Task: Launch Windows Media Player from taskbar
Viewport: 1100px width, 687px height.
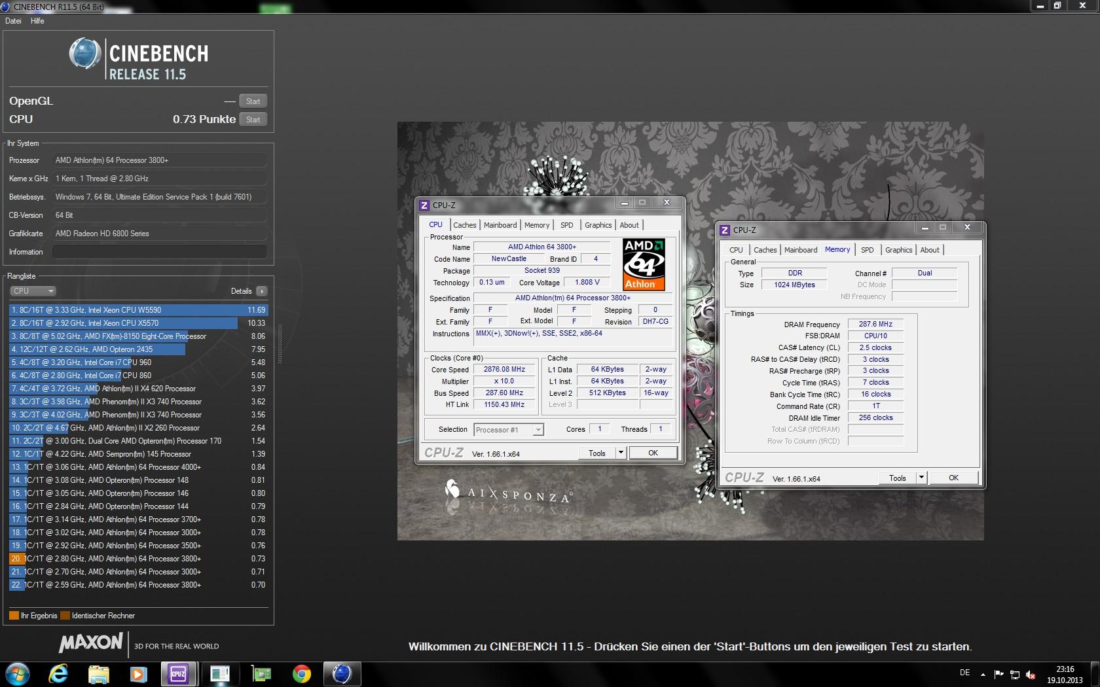Action: coord(138,673)
